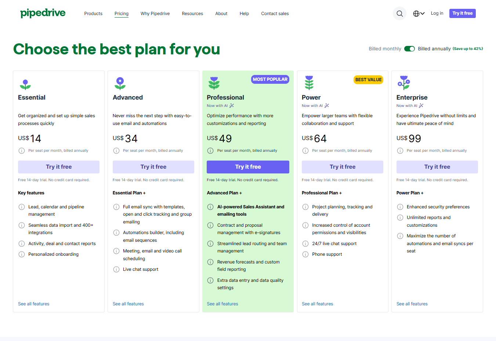Viewport: 496px width, 341px height.
Task: See all features for Professional plan
Action: point(222,304)
